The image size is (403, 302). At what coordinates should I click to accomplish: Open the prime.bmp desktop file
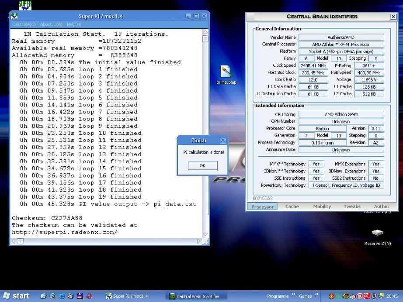click(226, 75)
